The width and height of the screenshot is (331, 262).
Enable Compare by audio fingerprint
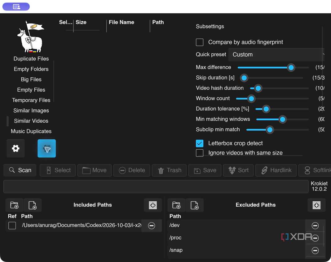click(200, 42)
